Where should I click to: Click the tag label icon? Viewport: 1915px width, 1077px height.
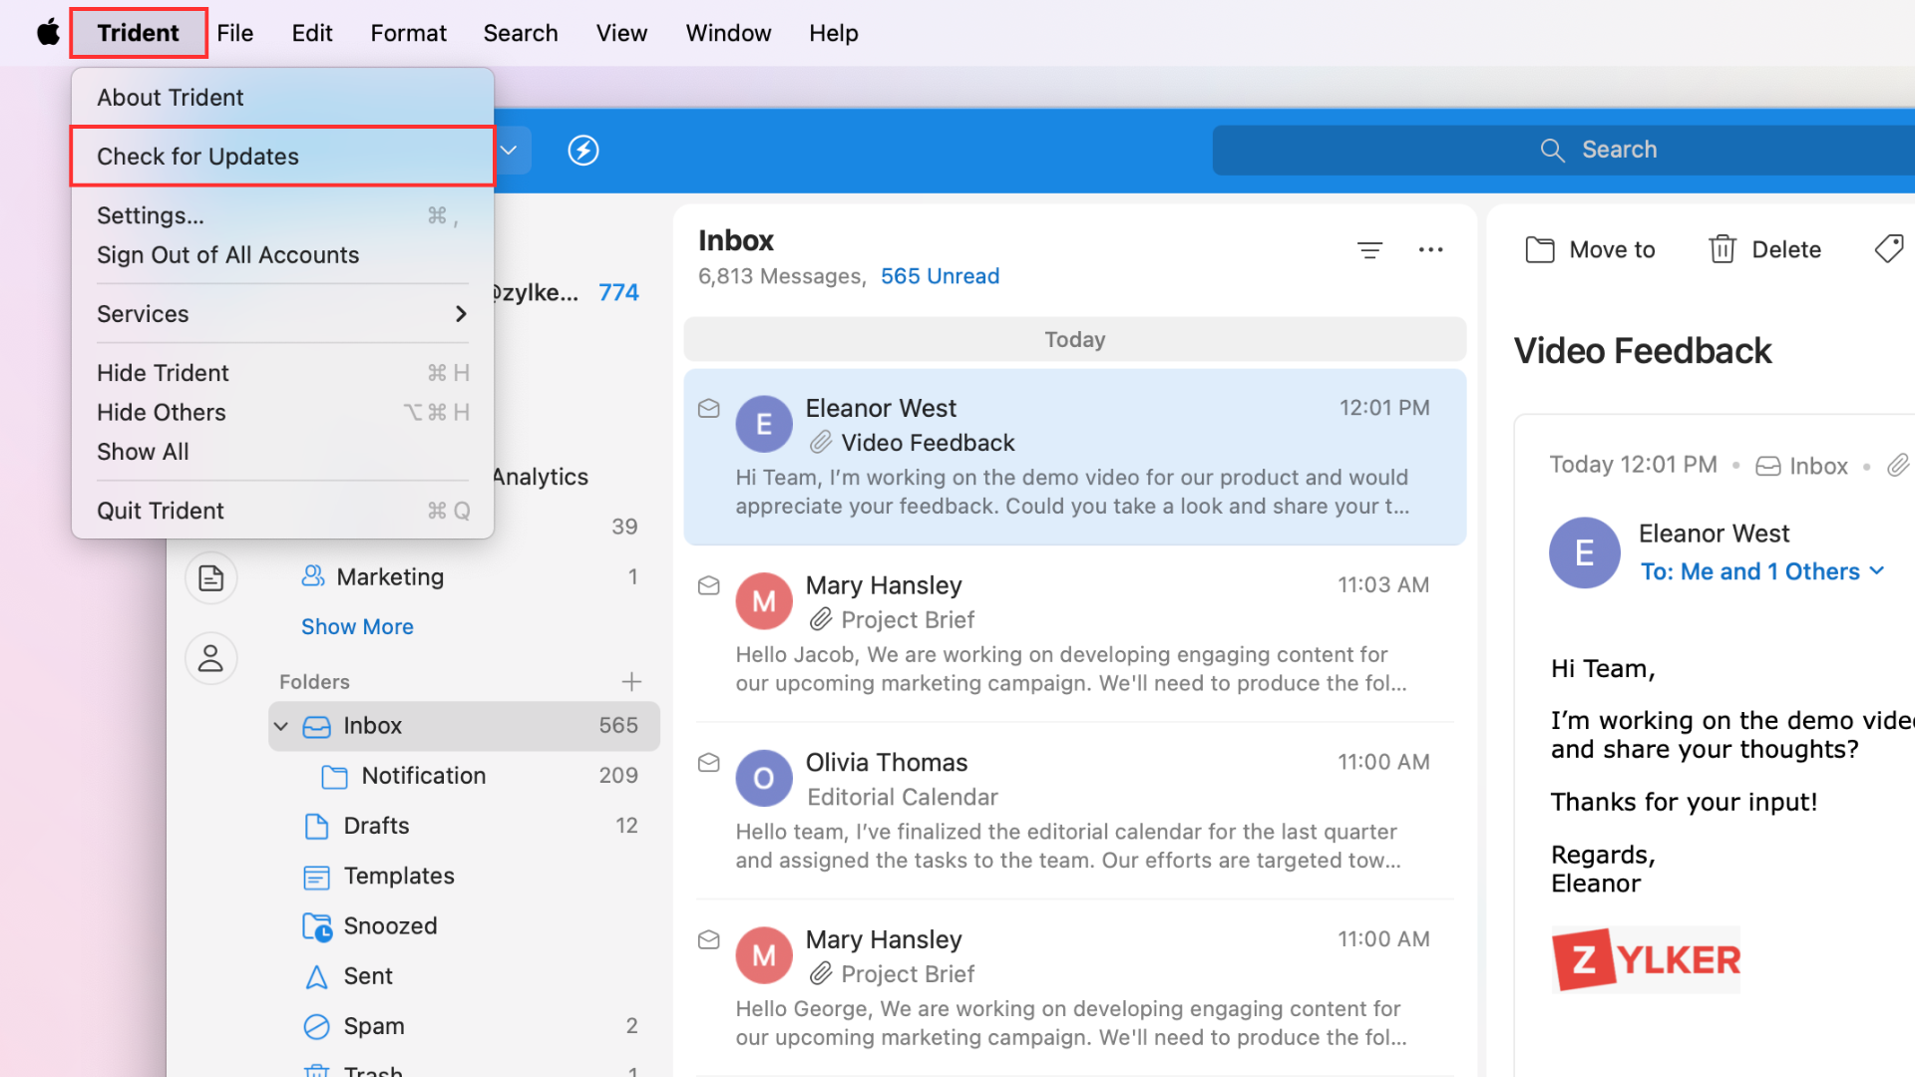click(x=1889, y=249)
